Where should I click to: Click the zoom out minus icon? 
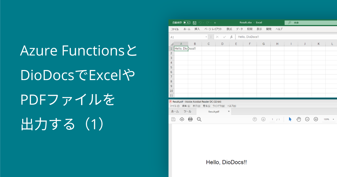[307, 119]
